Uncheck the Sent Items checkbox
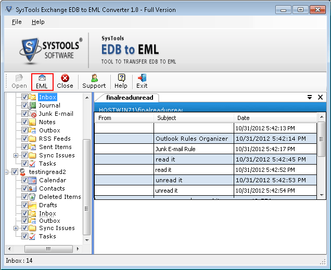Screen dimensions: 331x270 click(24, 146)
